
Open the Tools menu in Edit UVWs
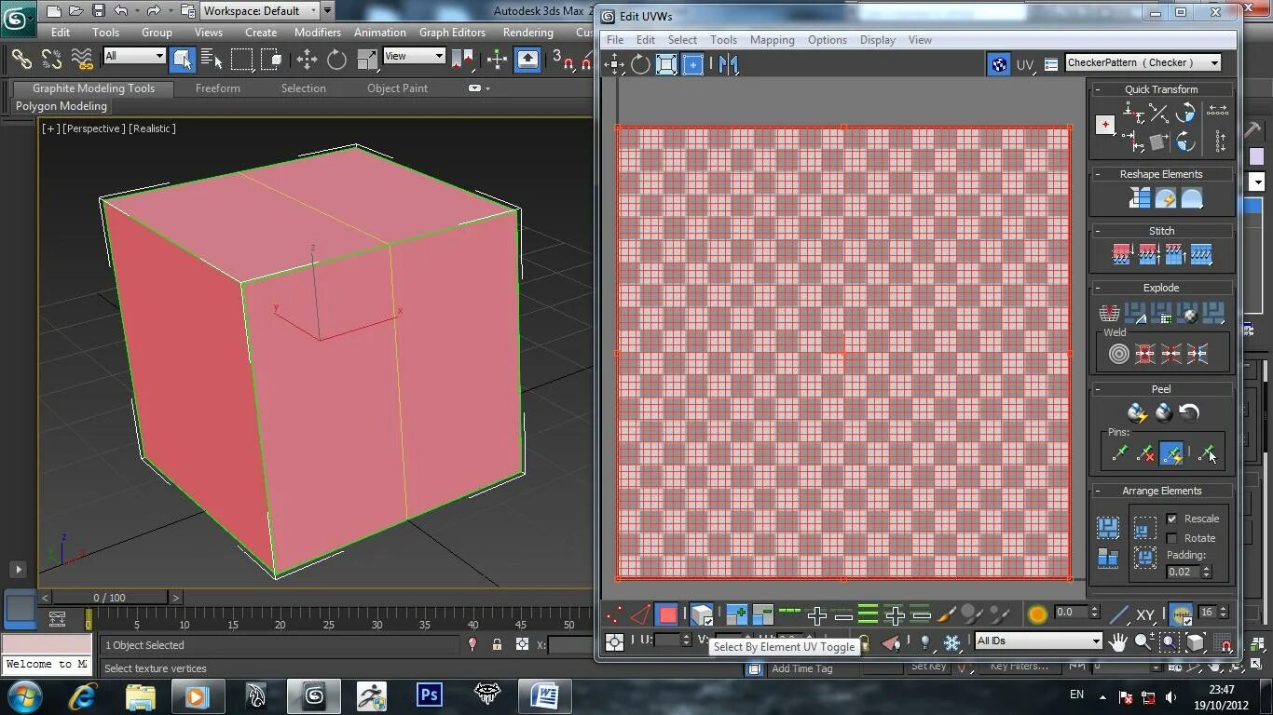(x=723, y=40)
